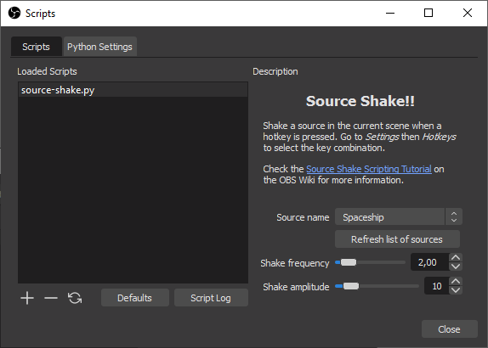Image resolution: width=488 pixels, height=348 pixels.
Task: Switch to the Python Settings tab
Action: 100,47
